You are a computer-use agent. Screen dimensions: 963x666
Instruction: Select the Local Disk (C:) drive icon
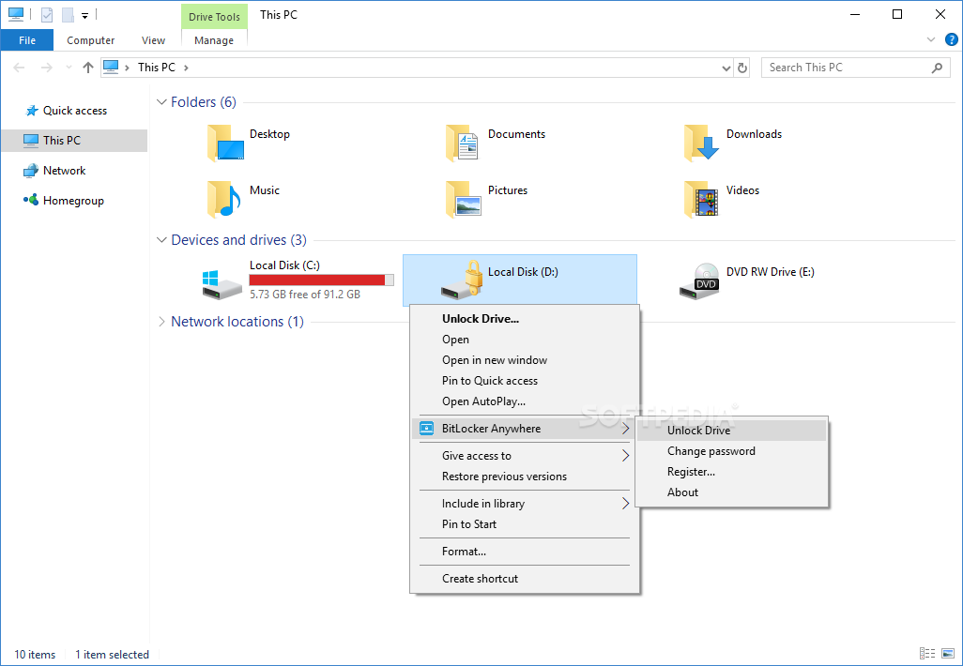(x=222, y=283)
